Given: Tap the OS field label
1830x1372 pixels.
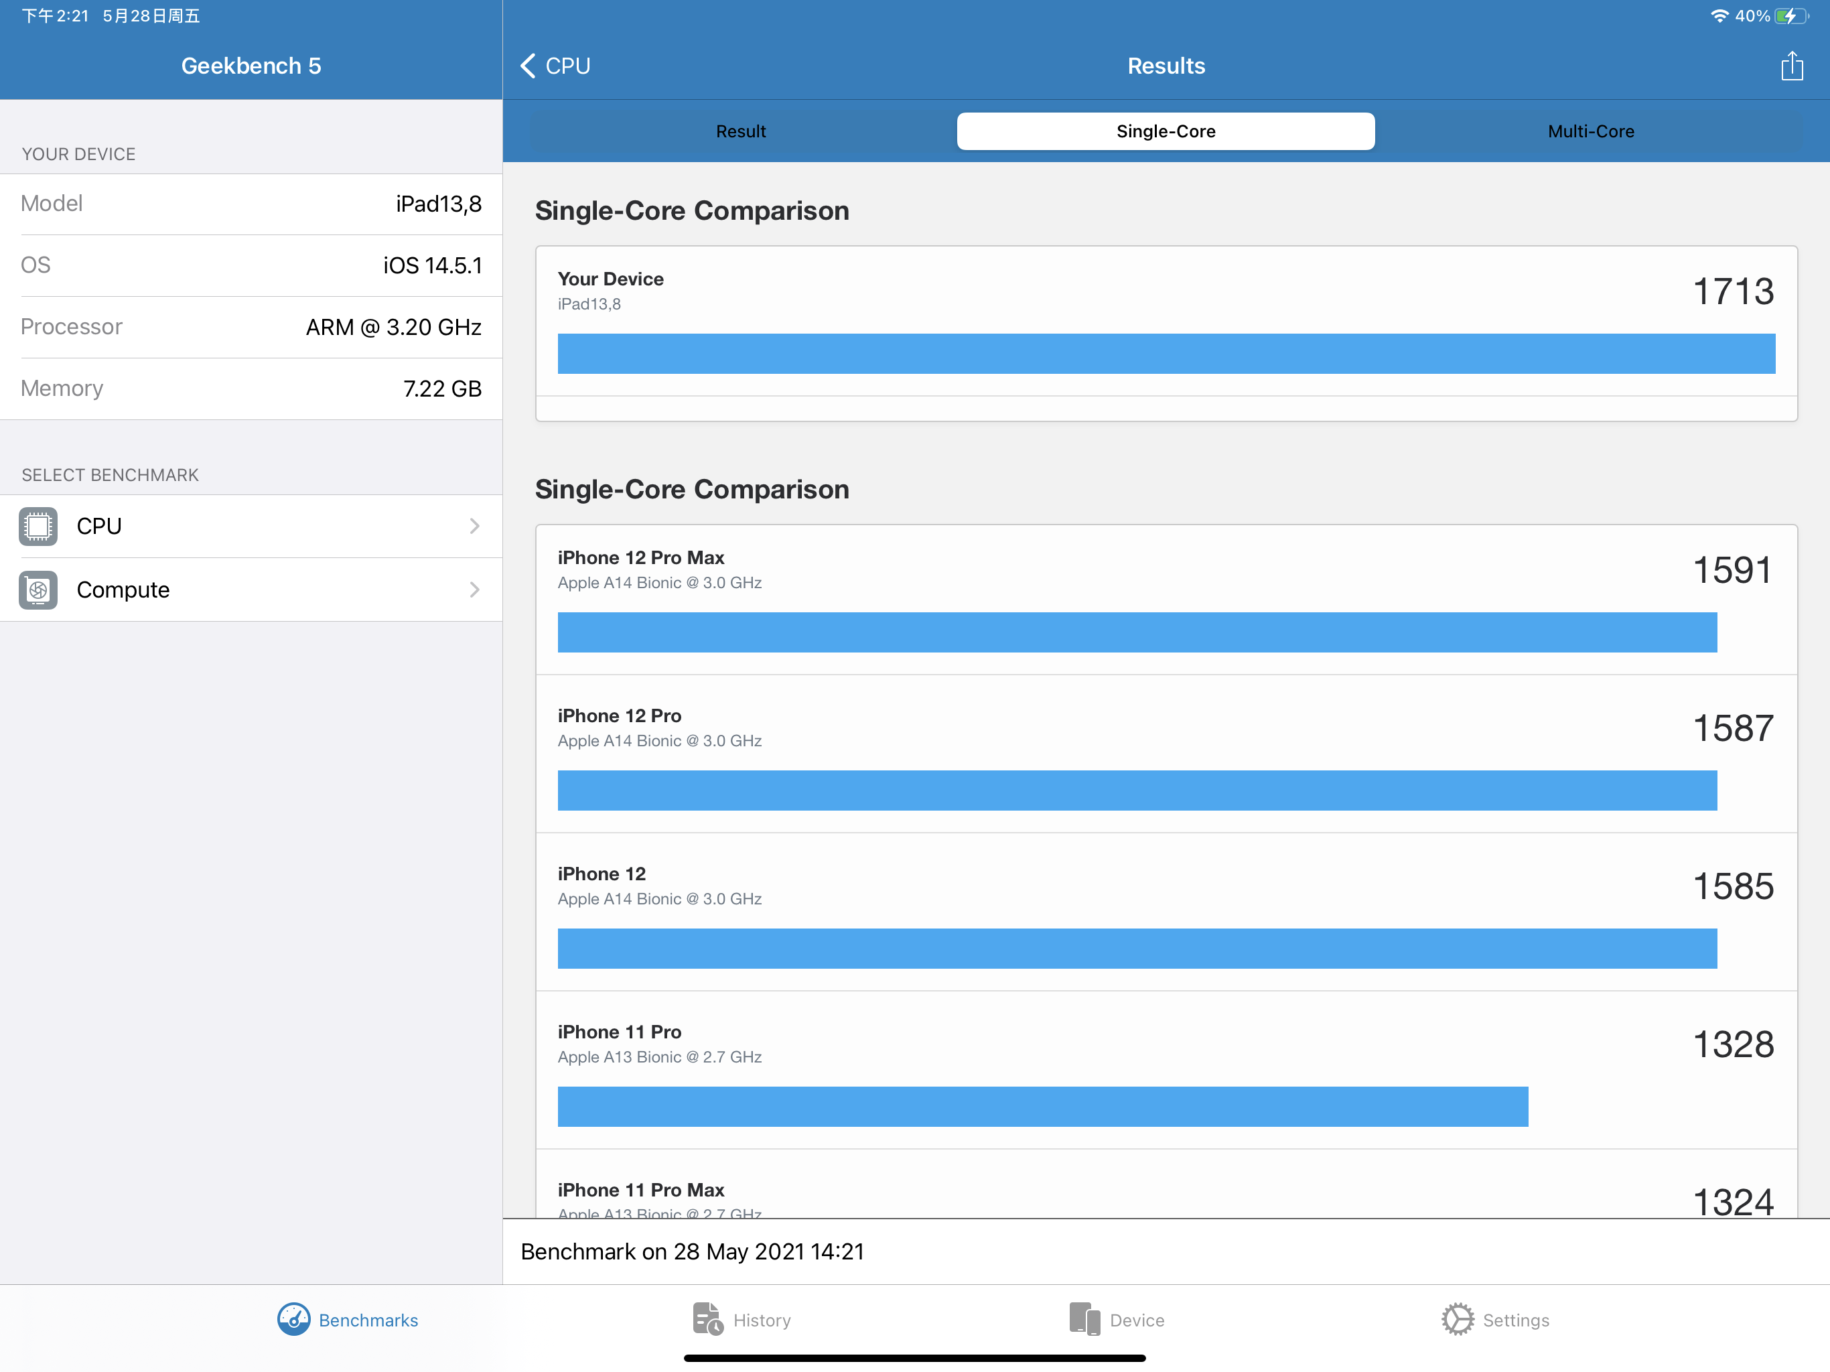Looking at the screenshot, I should pos(36,265).
